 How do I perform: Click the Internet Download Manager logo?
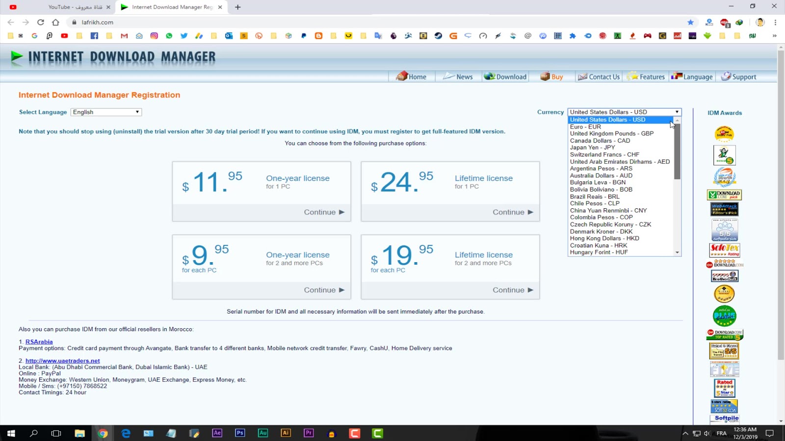tap(113, 57)
